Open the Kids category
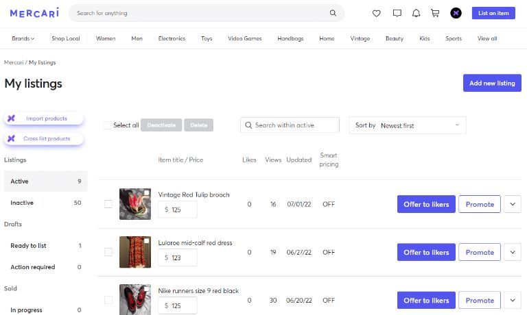Screen dimensions: 527x315 click(425, 38)
